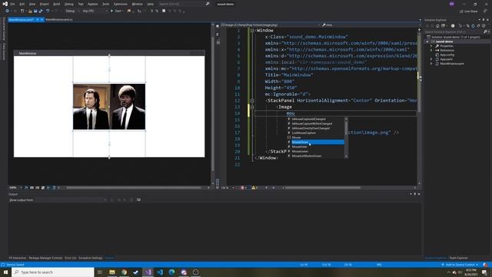This screenshot has width=492, height=277.
Task: Click the Solution Explorer Home icon
Action: 437,25
